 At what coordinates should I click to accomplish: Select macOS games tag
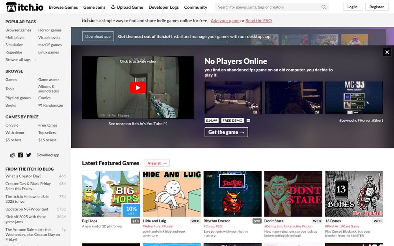tap(50, 45)
